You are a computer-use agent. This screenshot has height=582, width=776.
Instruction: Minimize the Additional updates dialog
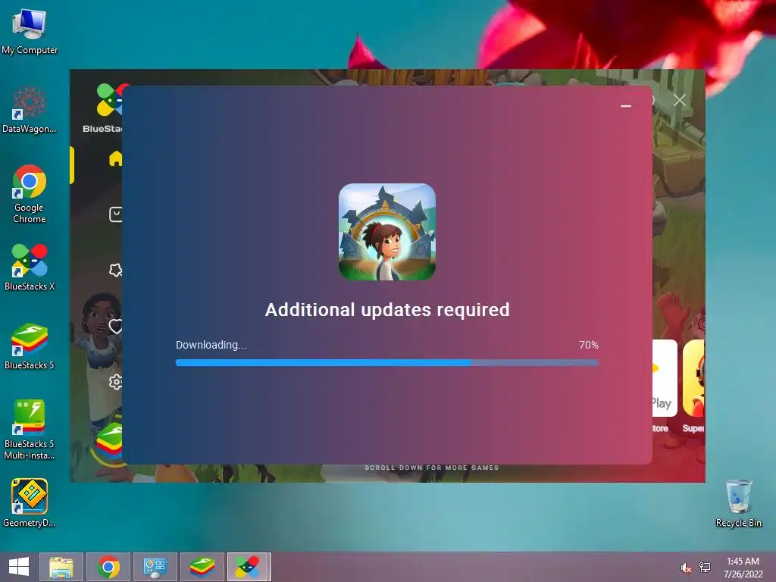(625, 106)
